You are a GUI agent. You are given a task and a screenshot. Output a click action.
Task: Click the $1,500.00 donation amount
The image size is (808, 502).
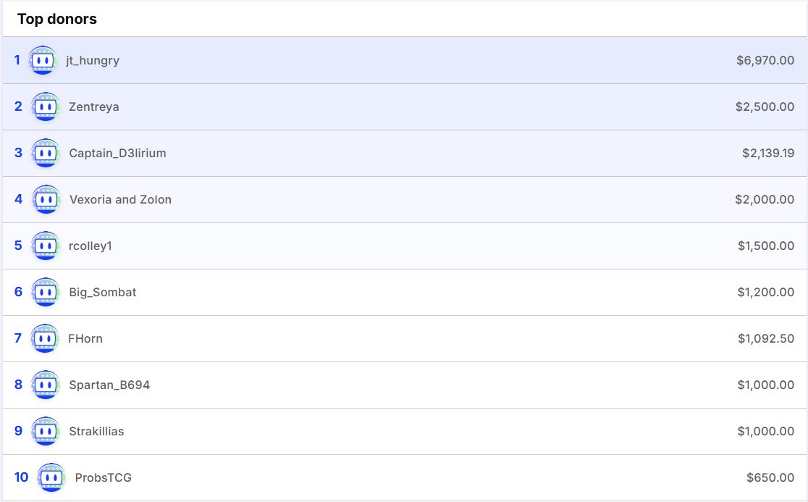point(766,246)
